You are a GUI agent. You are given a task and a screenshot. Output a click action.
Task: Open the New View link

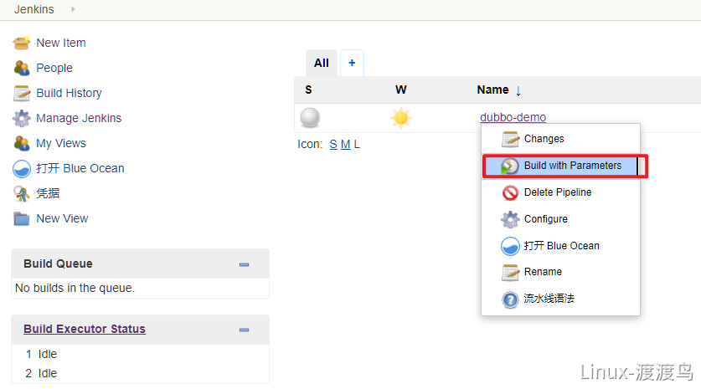(62, 218)
